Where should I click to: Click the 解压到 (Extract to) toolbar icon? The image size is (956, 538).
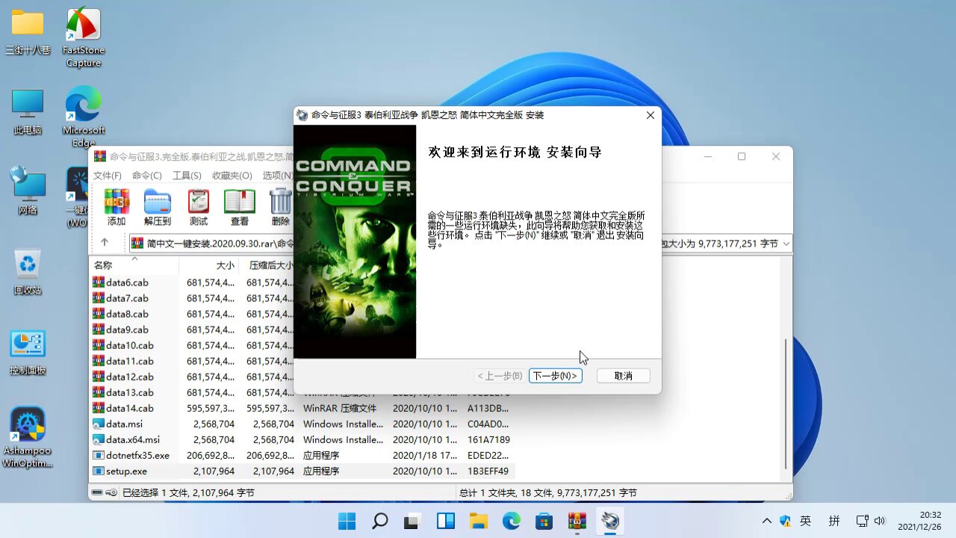[x=158, y=208]
